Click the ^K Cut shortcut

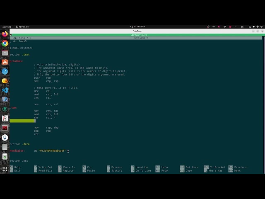[x=87, y=167]
